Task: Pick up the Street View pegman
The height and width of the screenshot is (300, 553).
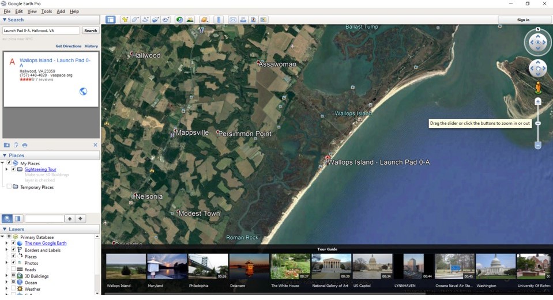Action: click(538, 88)
